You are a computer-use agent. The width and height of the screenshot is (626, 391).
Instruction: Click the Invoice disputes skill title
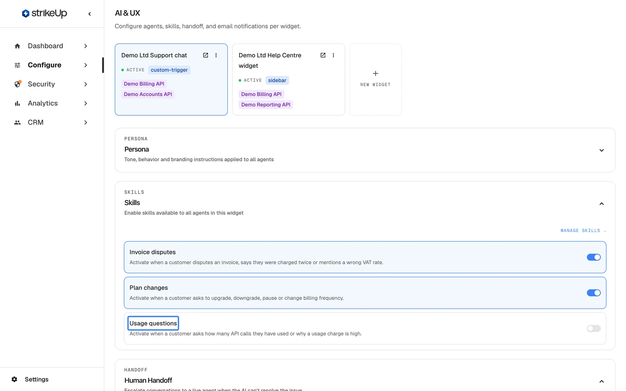(x=152, y=252)
